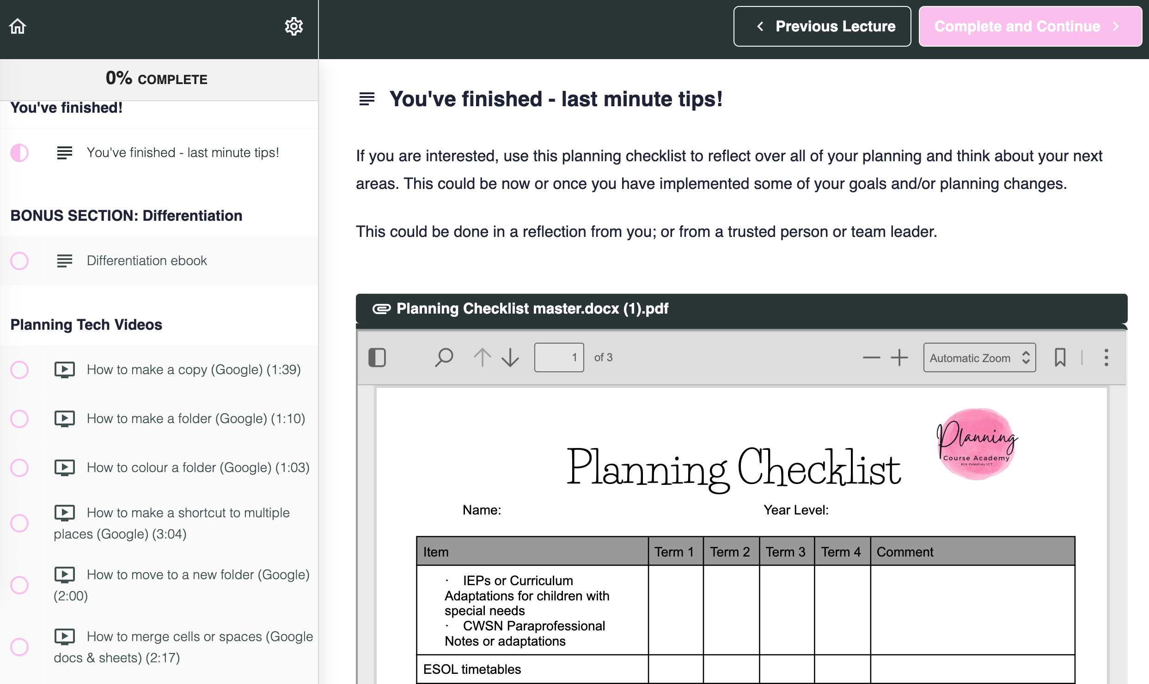Open How to colour a folder (Google) video

(198, 468)
